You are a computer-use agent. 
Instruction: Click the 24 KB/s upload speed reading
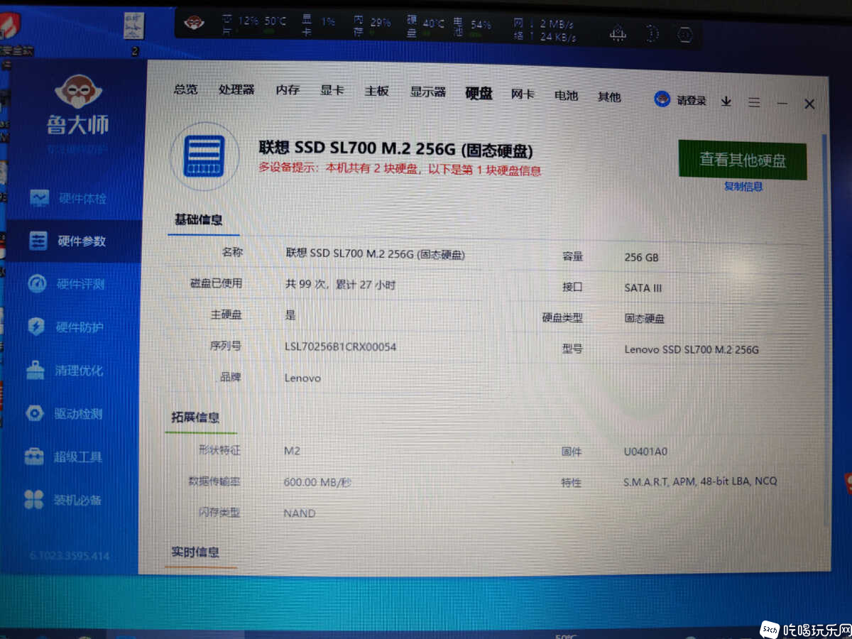[x=557, y=38]
